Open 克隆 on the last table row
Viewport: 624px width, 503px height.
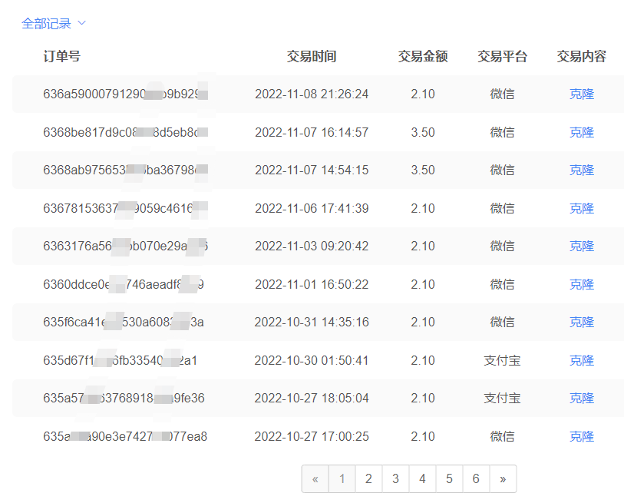[582, 436]
